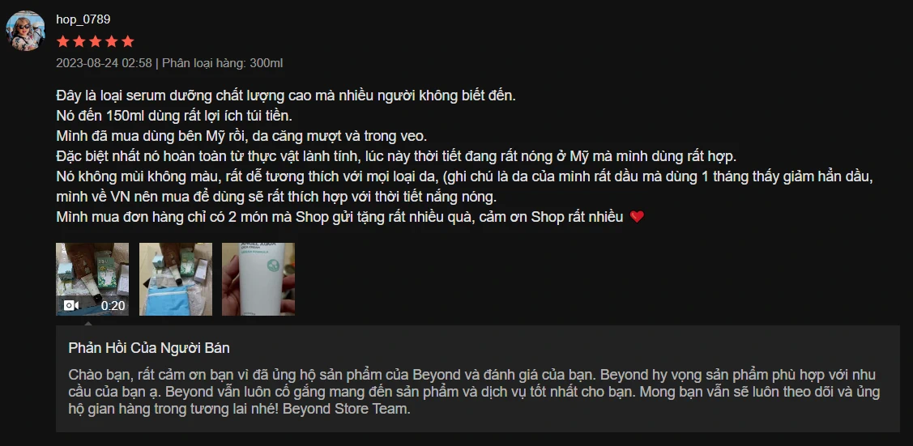Image resolution: width=913 pixels, height=446 pixels.
Task: Select the fourth rating star
Action: coord(111,42)
